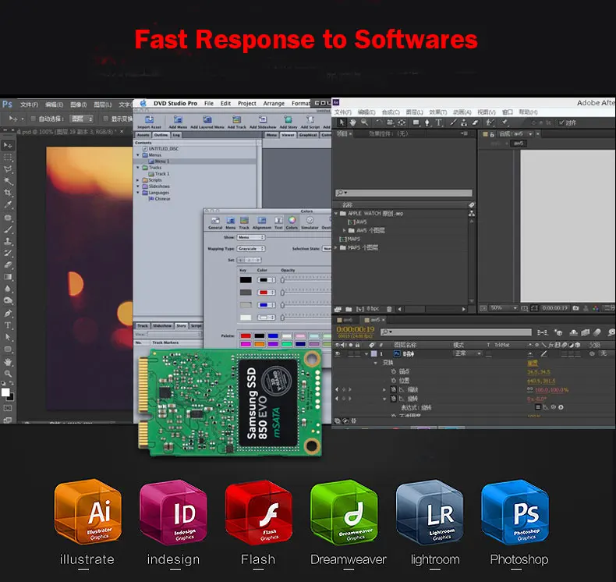Click Photoshop foreground color swatch
Screen dimensions: 616x582
pos(5,392)
